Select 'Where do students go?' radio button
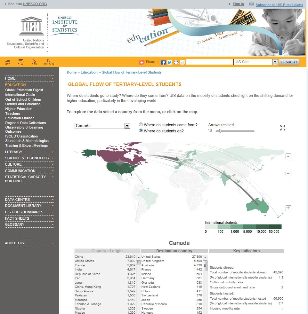 pyautogui.click(x=141, y=131)
